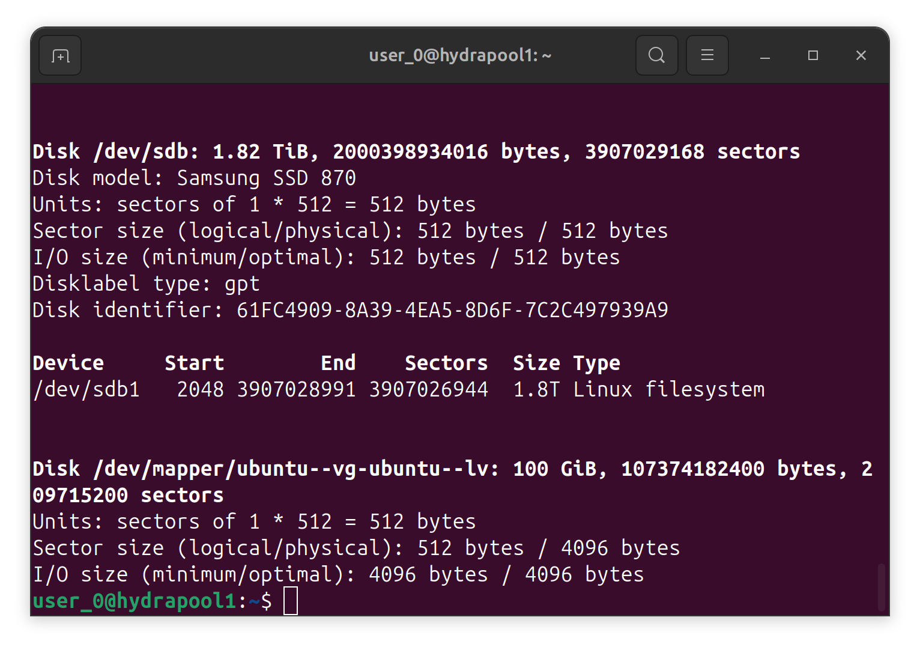Maximize the terminal window
The image size is (920, 650).
tap(813, 56)
